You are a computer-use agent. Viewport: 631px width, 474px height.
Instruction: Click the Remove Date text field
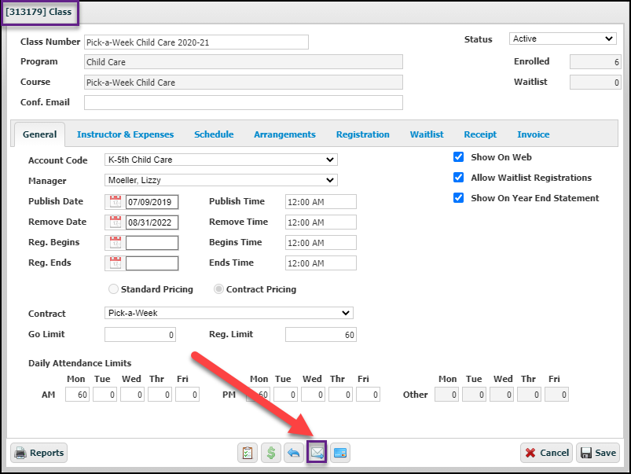coord(152,222)
